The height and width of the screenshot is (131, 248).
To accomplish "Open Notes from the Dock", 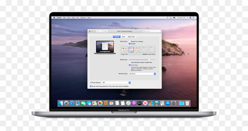I will point(123,103).
